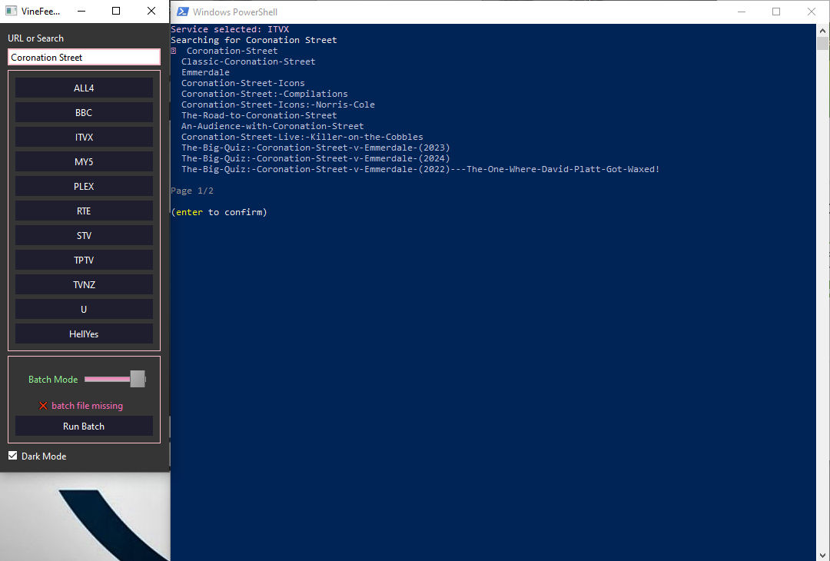Minimize the VineFeeder window

pyautogui.click(x=81, y=11)
